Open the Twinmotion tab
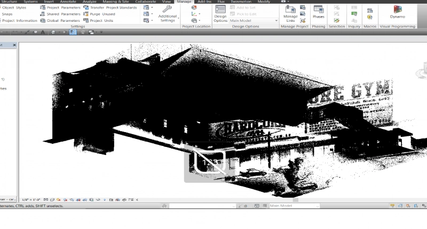The width and height of the screenshot is (427, 229). [x=241, y=2]
